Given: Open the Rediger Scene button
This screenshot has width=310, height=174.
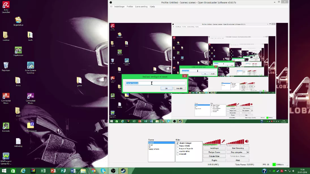Looking at the screenshot, I should tap(214, 152).
